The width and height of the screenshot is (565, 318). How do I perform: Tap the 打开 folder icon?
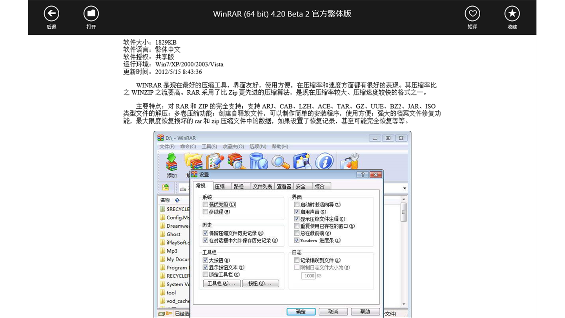pos(91,14)
